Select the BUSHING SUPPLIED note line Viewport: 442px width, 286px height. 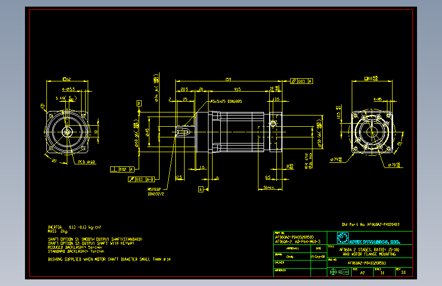click(x=109, y=259)
